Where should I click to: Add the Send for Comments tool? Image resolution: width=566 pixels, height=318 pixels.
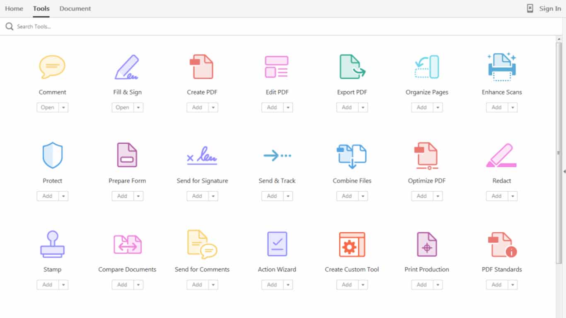tap(198, 285)
